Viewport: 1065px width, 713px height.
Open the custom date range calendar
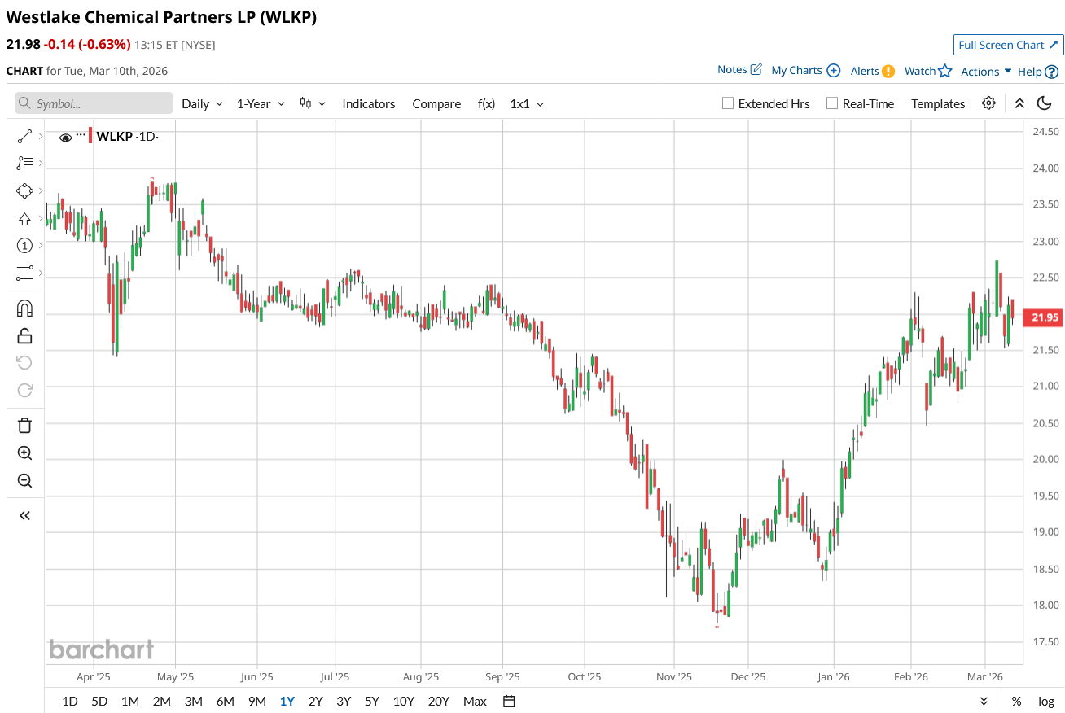click(510, 701)
